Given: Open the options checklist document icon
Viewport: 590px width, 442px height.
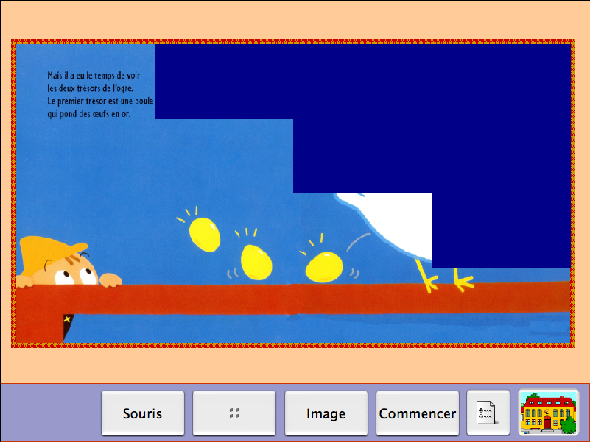Looking at the screenshot, I should [488, 413].
